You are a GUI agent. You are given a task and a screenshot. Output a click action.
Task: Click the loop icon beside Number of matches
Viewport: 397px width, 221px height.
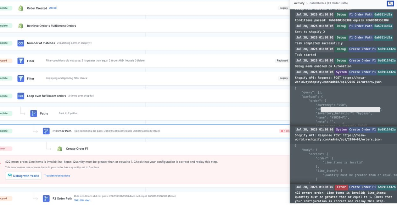21,43
